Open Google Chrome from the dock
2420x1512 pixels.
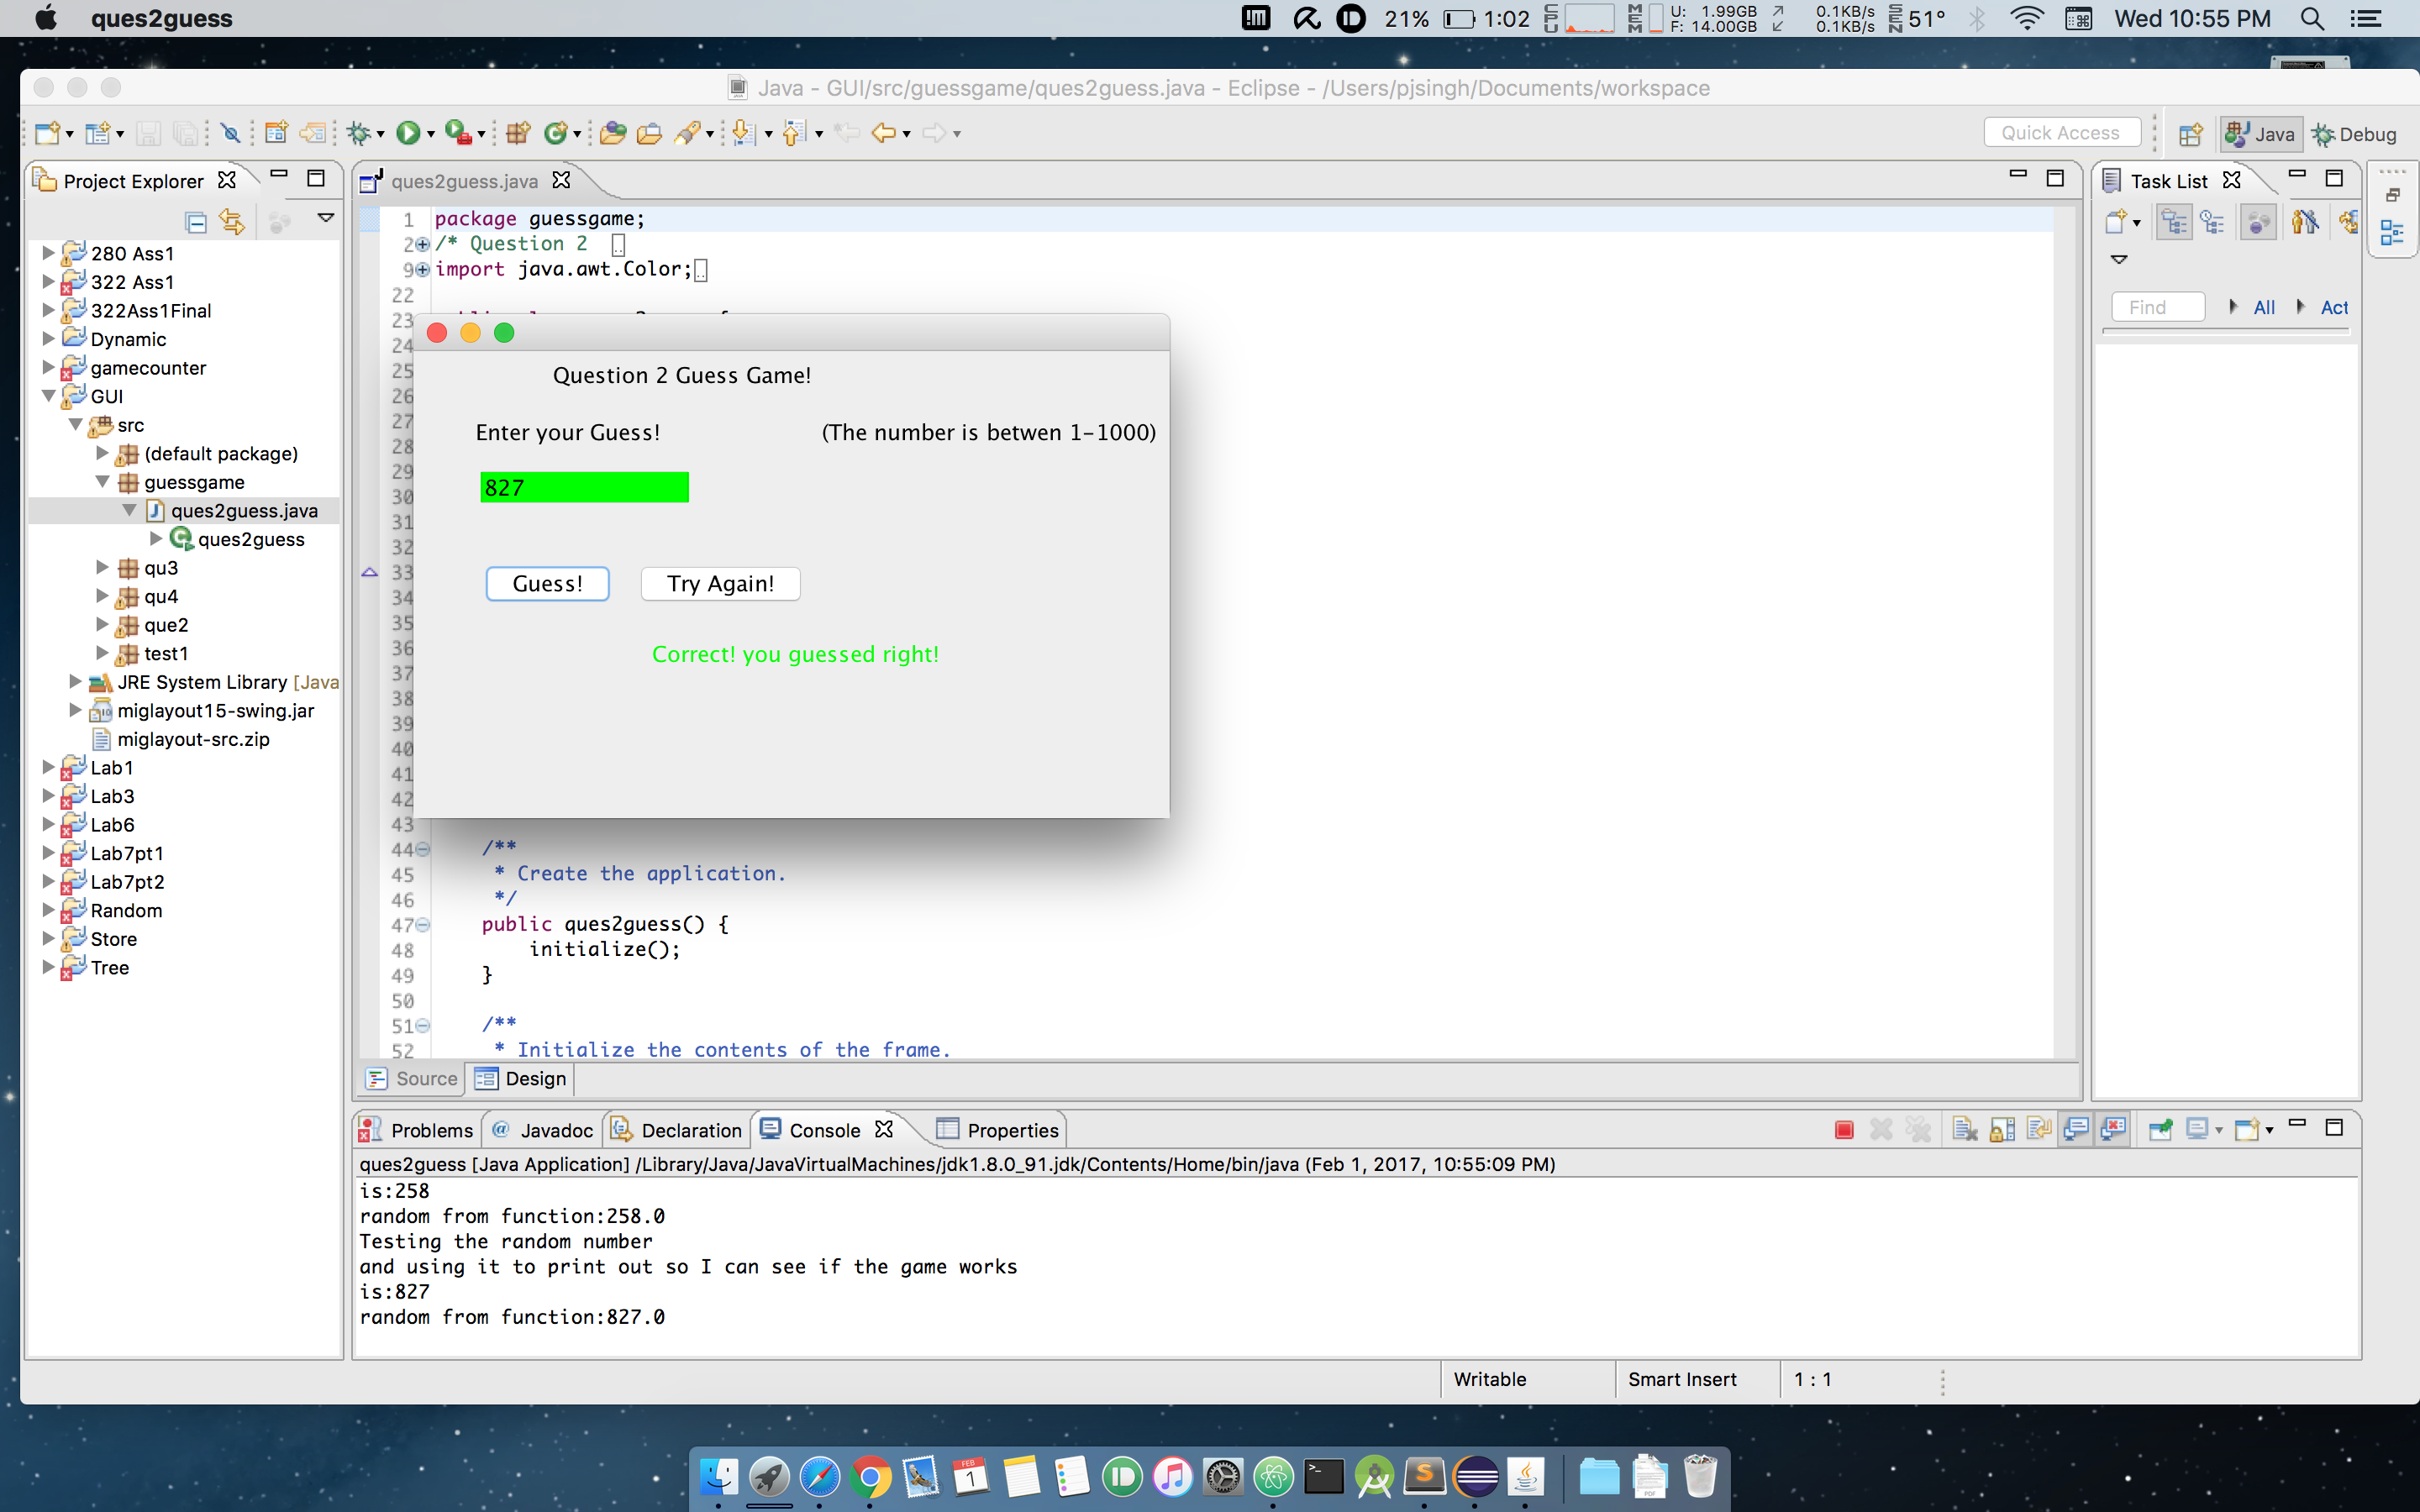coord(870,1477)
